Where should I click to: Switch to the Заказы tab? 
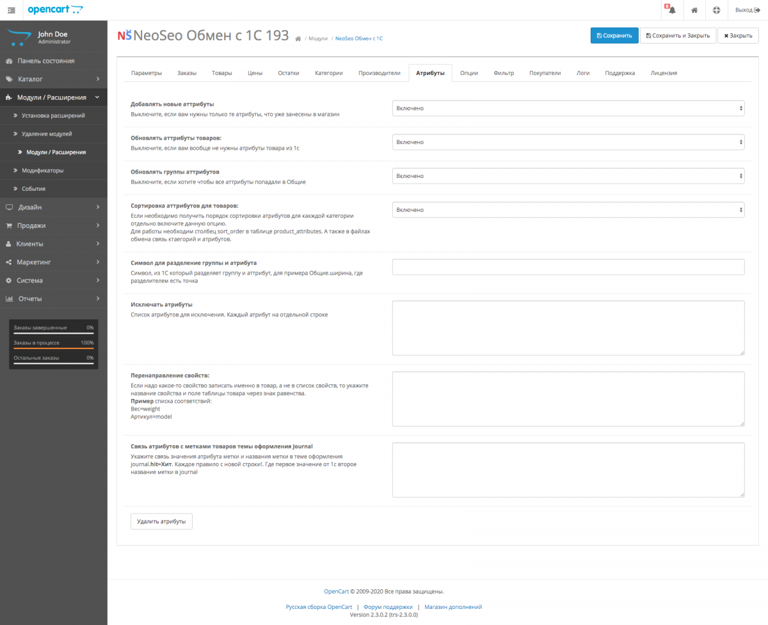tap(187, 73)
